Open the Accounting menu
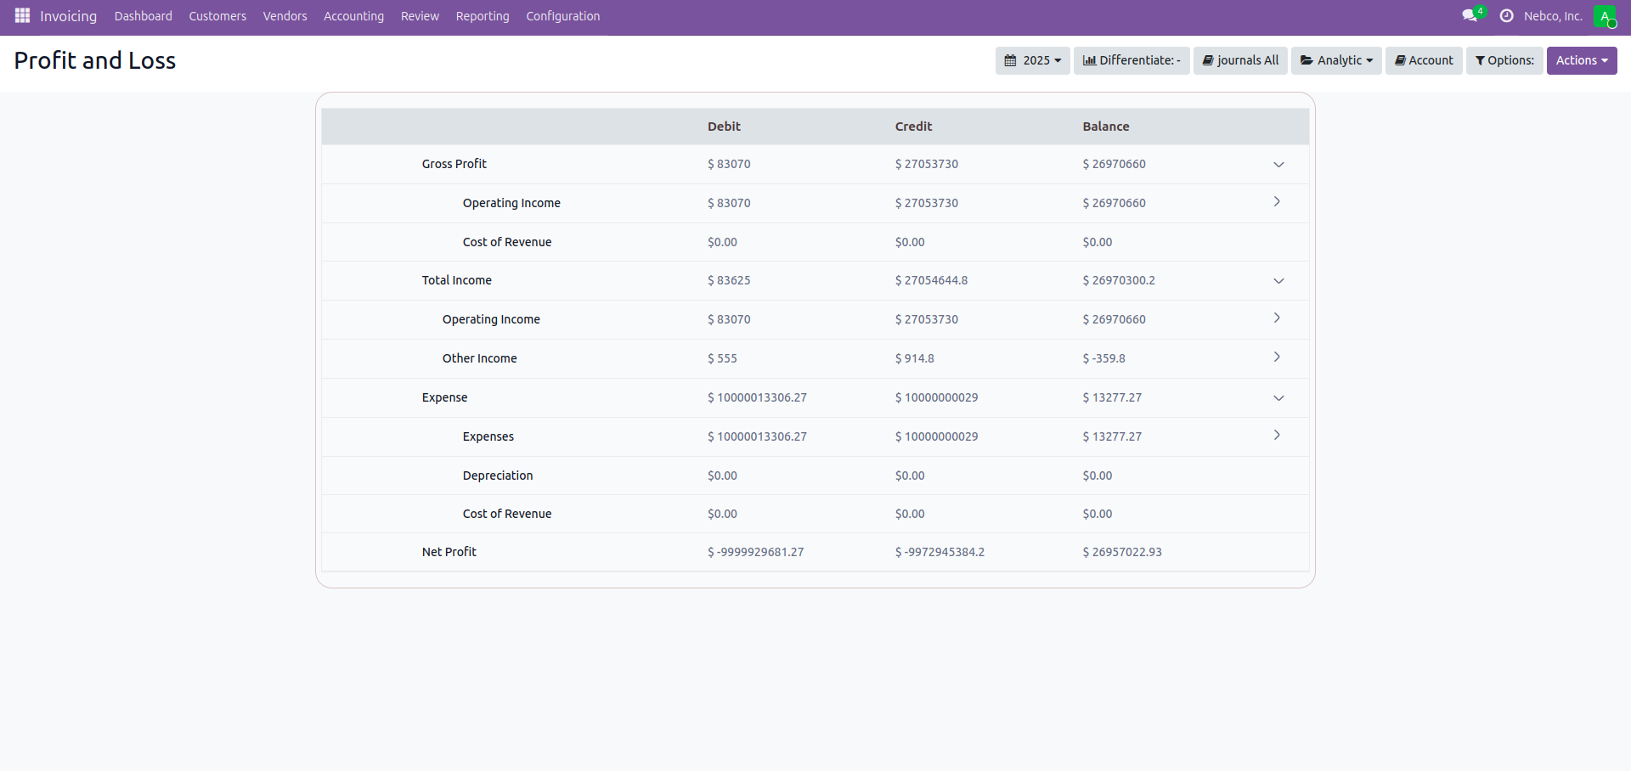This screenshot has width=1631, height=771. coord(353,16)
